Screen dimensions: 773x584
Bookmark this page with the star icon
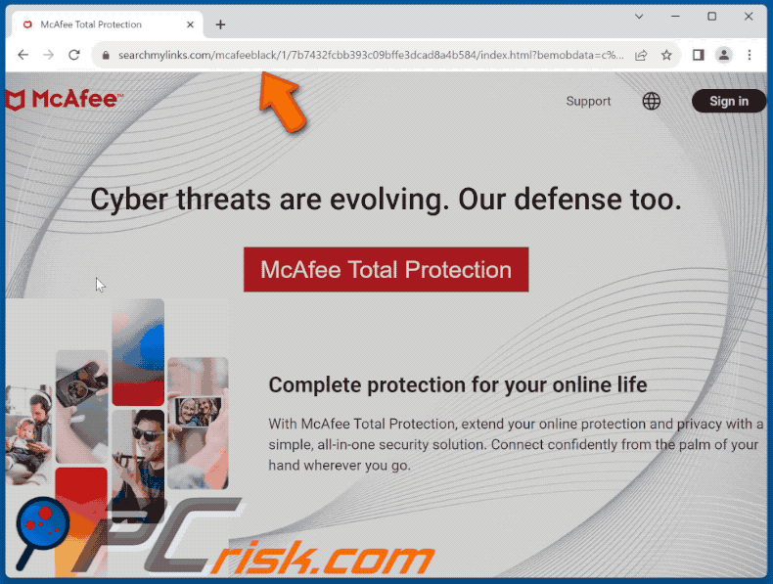pyautogui.click(x=666, y=55)
